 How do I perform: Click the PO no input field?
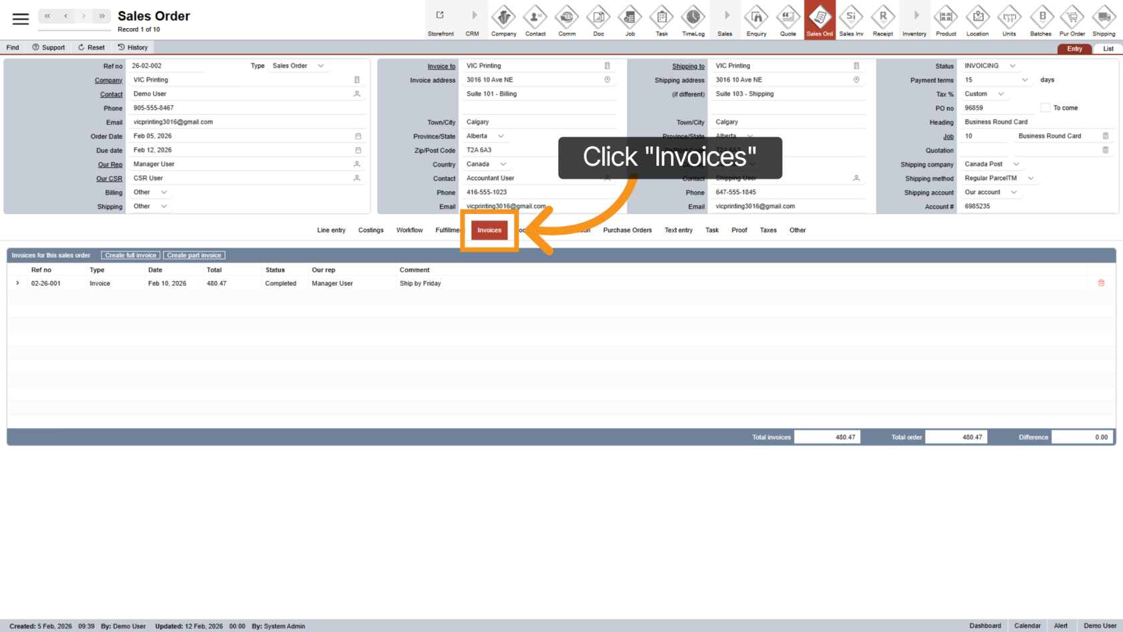coord(996,108)
